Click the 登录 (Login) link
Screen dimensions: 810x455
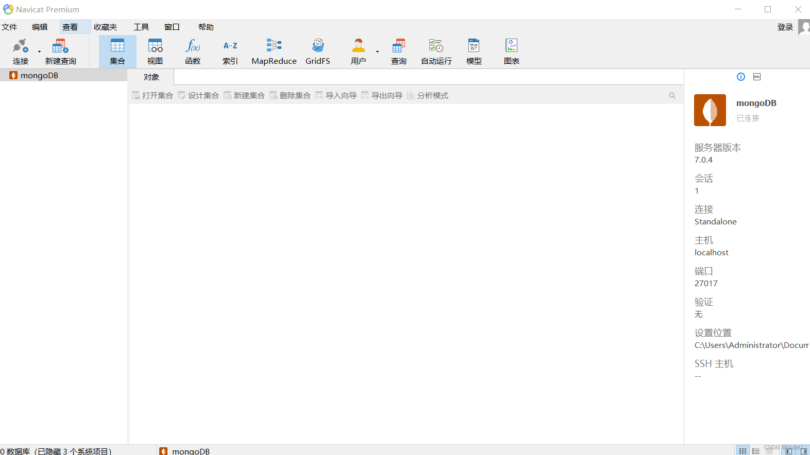(785, 27)
